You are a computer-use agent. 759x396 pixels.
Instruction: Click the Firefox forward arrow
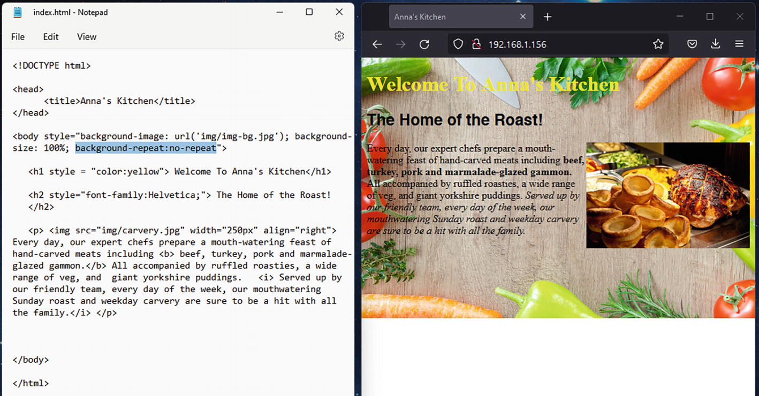400,44
